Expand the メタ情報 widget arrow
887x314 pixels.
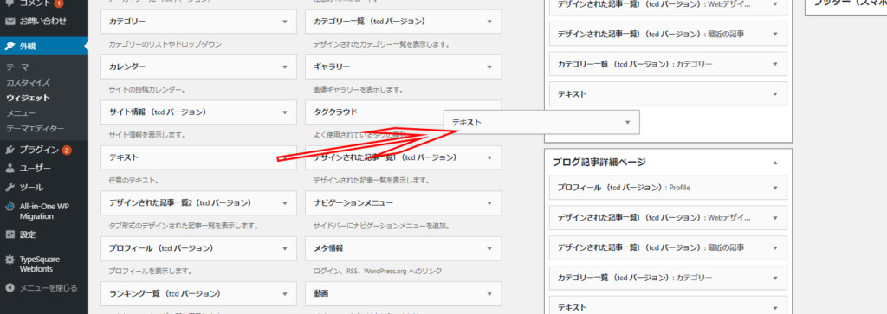point(489,248)
